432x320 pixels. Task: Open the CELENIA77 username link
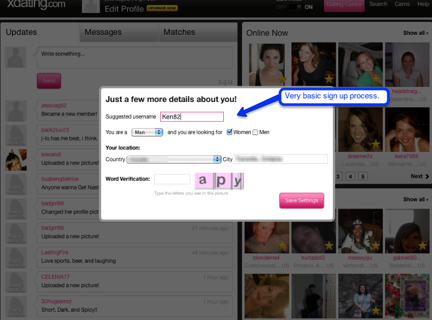[55, 277]
